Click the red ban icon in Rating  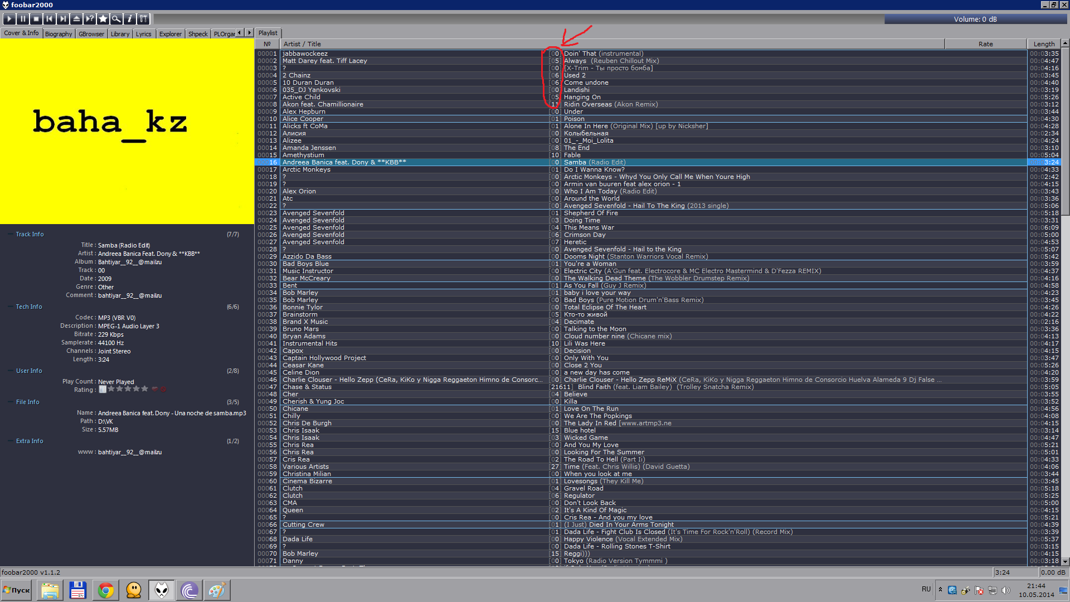click(163, 389)
